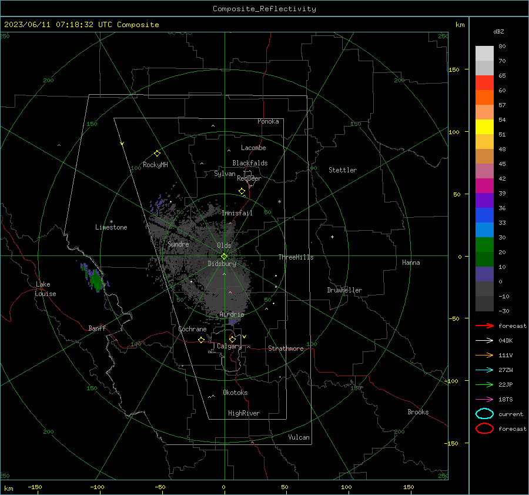Select the Sundre label
Image resolution: width=529 pixels, height=495 pixels.
coord(178,244)
